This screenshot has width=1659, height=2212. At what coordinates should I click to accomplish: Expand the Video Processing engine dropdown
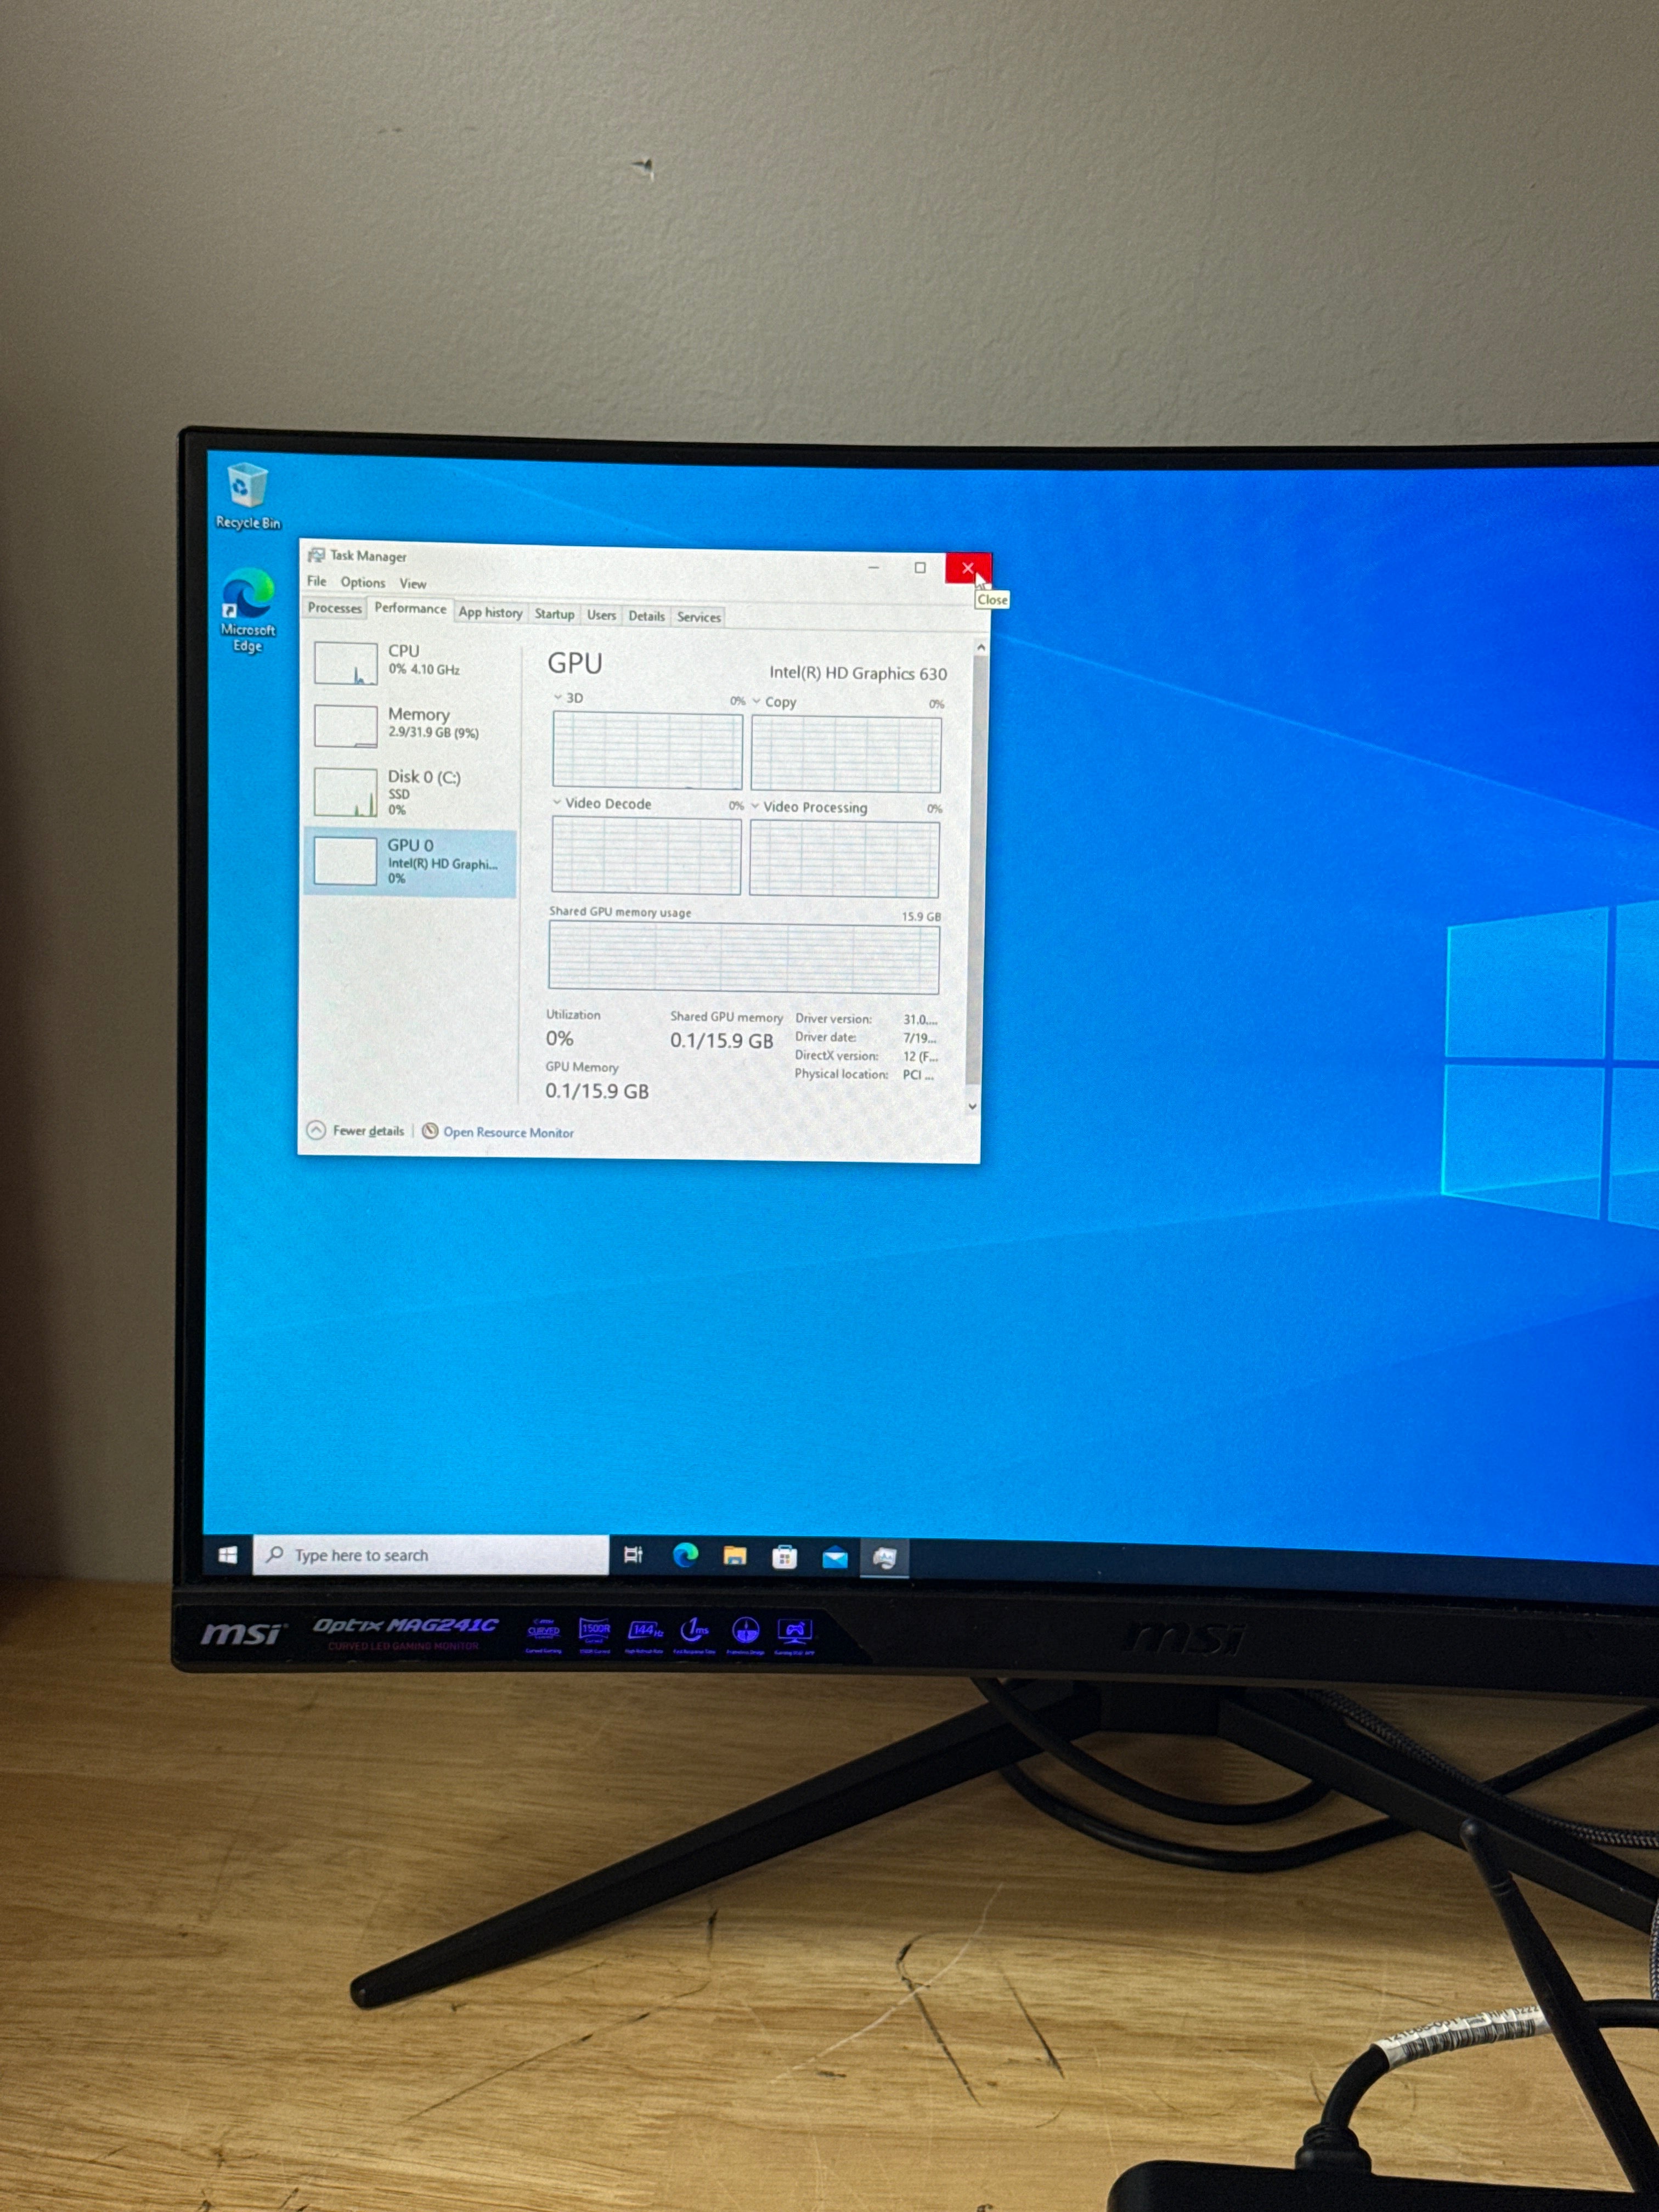coord(755,806)
